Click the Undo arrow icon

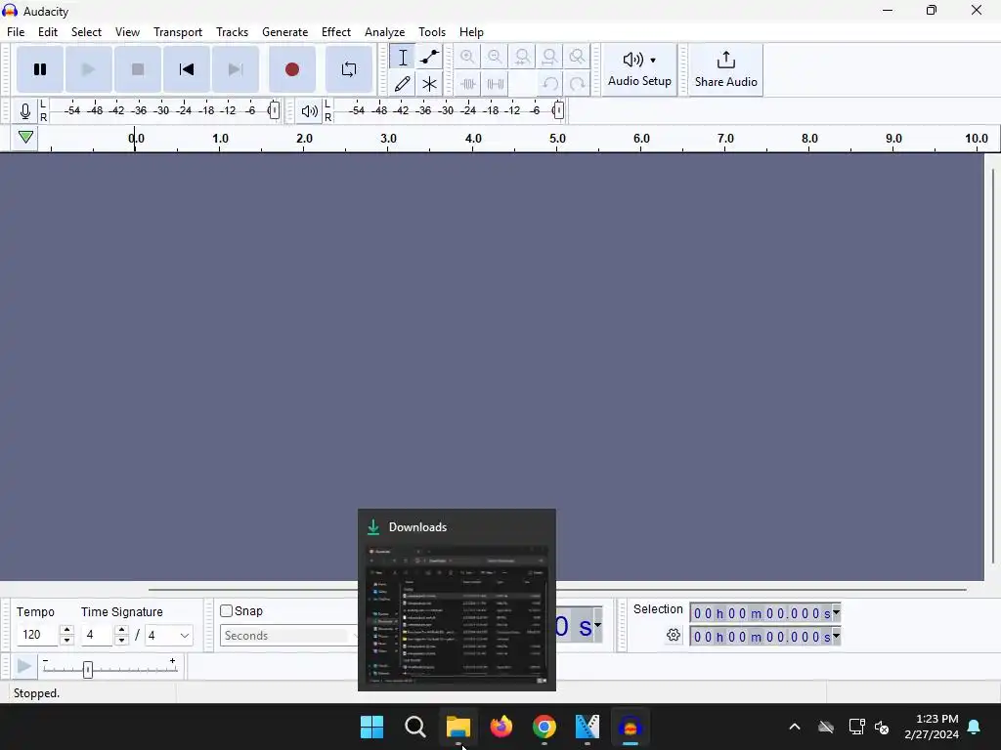(549, 84)
